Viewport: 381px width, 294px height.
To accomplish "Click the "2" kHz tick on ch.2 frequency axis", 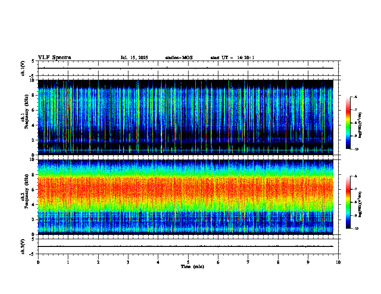I will point(34,220).
